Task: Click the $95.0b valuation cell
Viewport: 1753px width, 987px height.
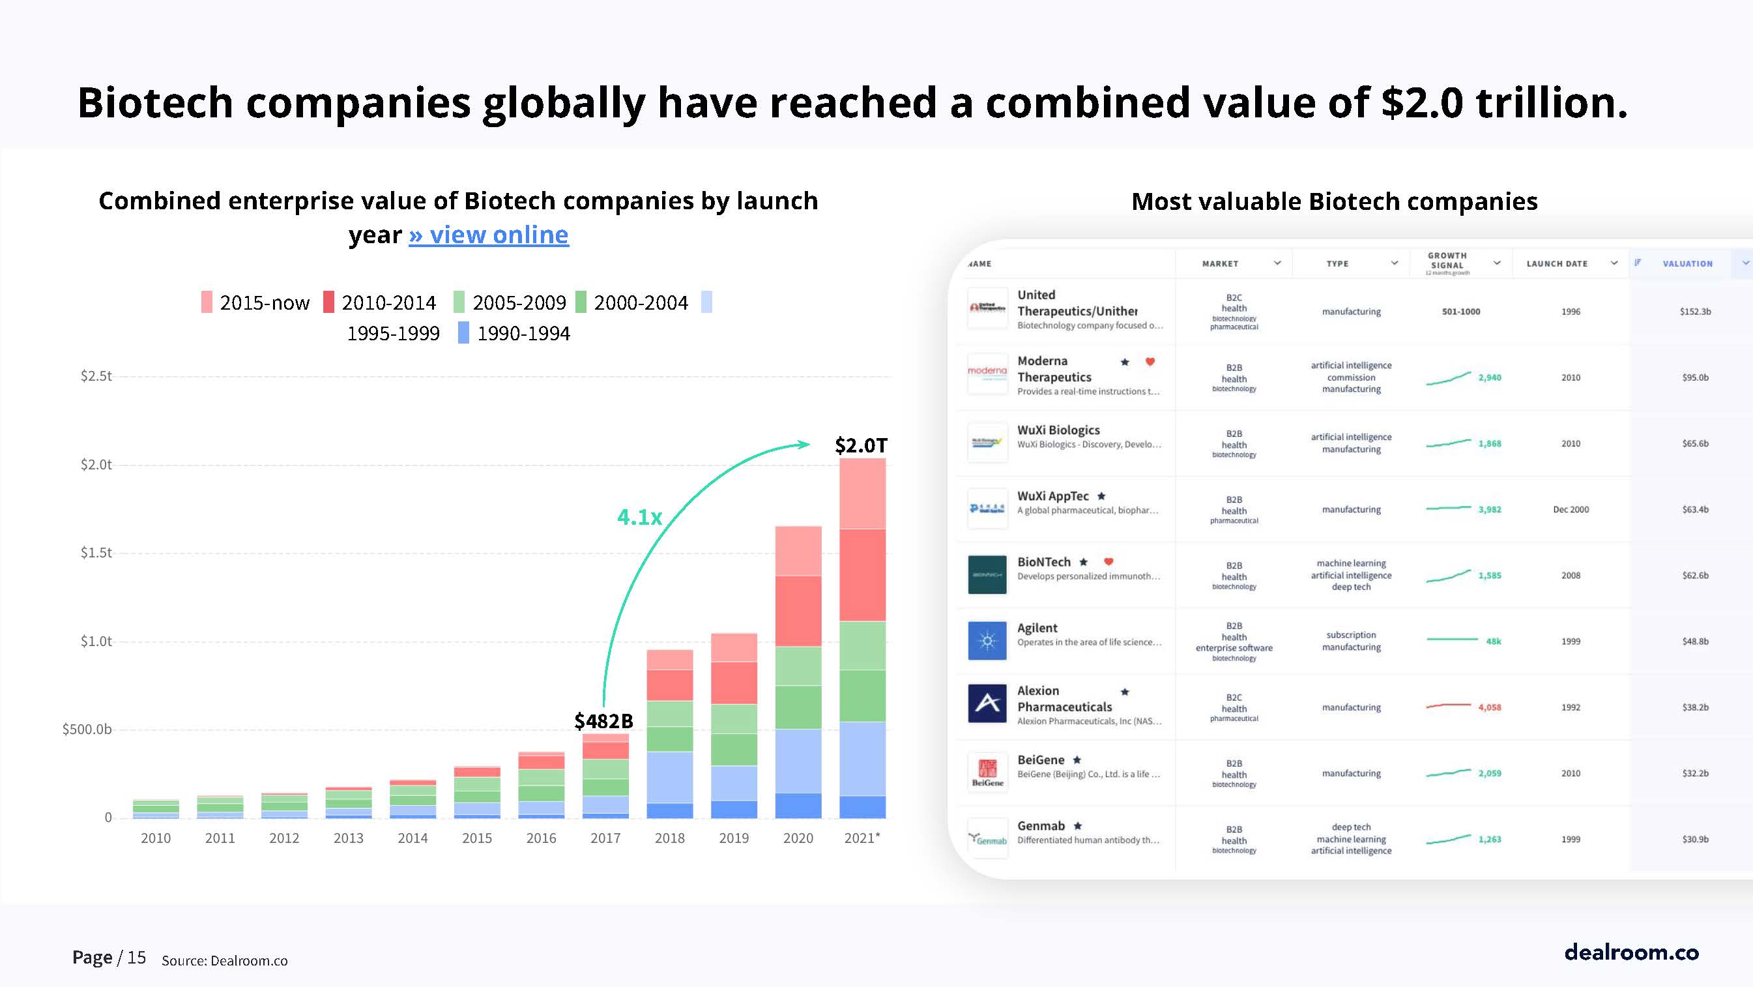Action: point(1695,377)
